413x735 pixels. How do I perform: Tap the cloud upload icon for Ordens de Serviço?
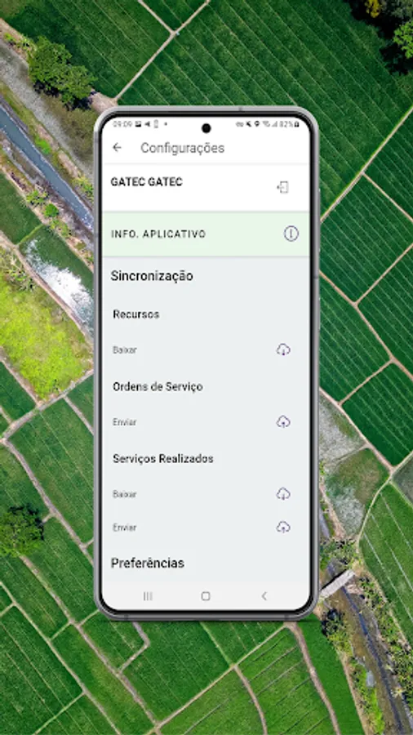point(283,422)
